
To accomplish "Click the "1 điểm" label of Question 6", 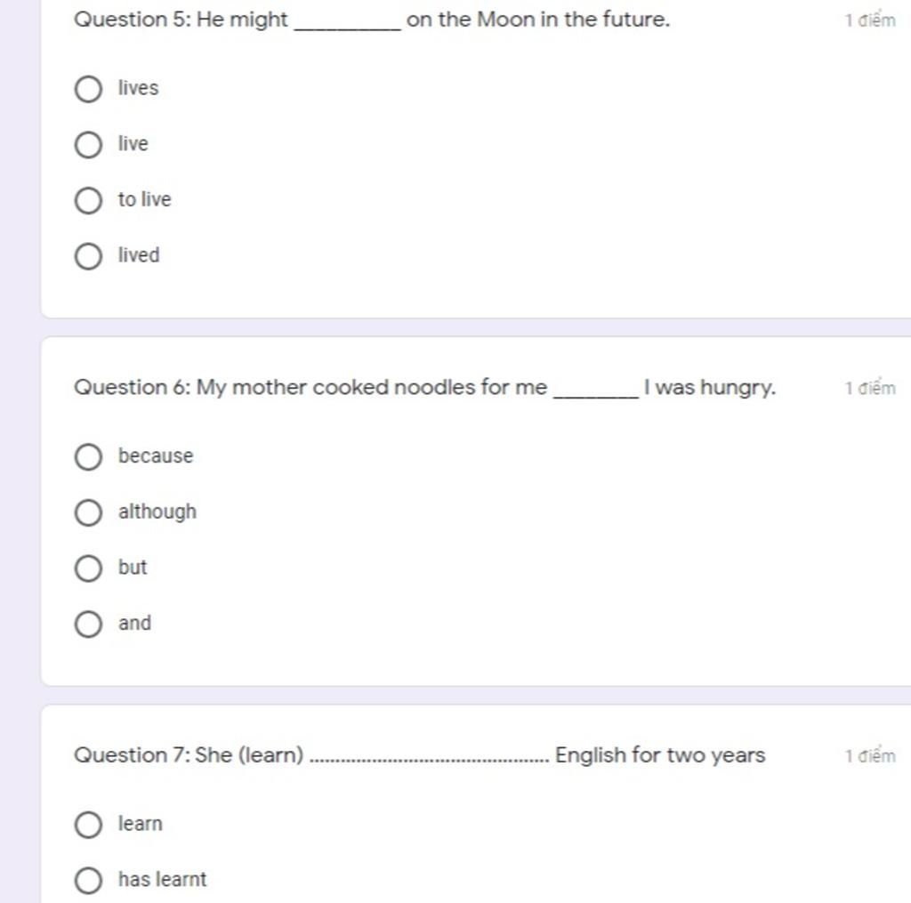I will pos(870,387).
